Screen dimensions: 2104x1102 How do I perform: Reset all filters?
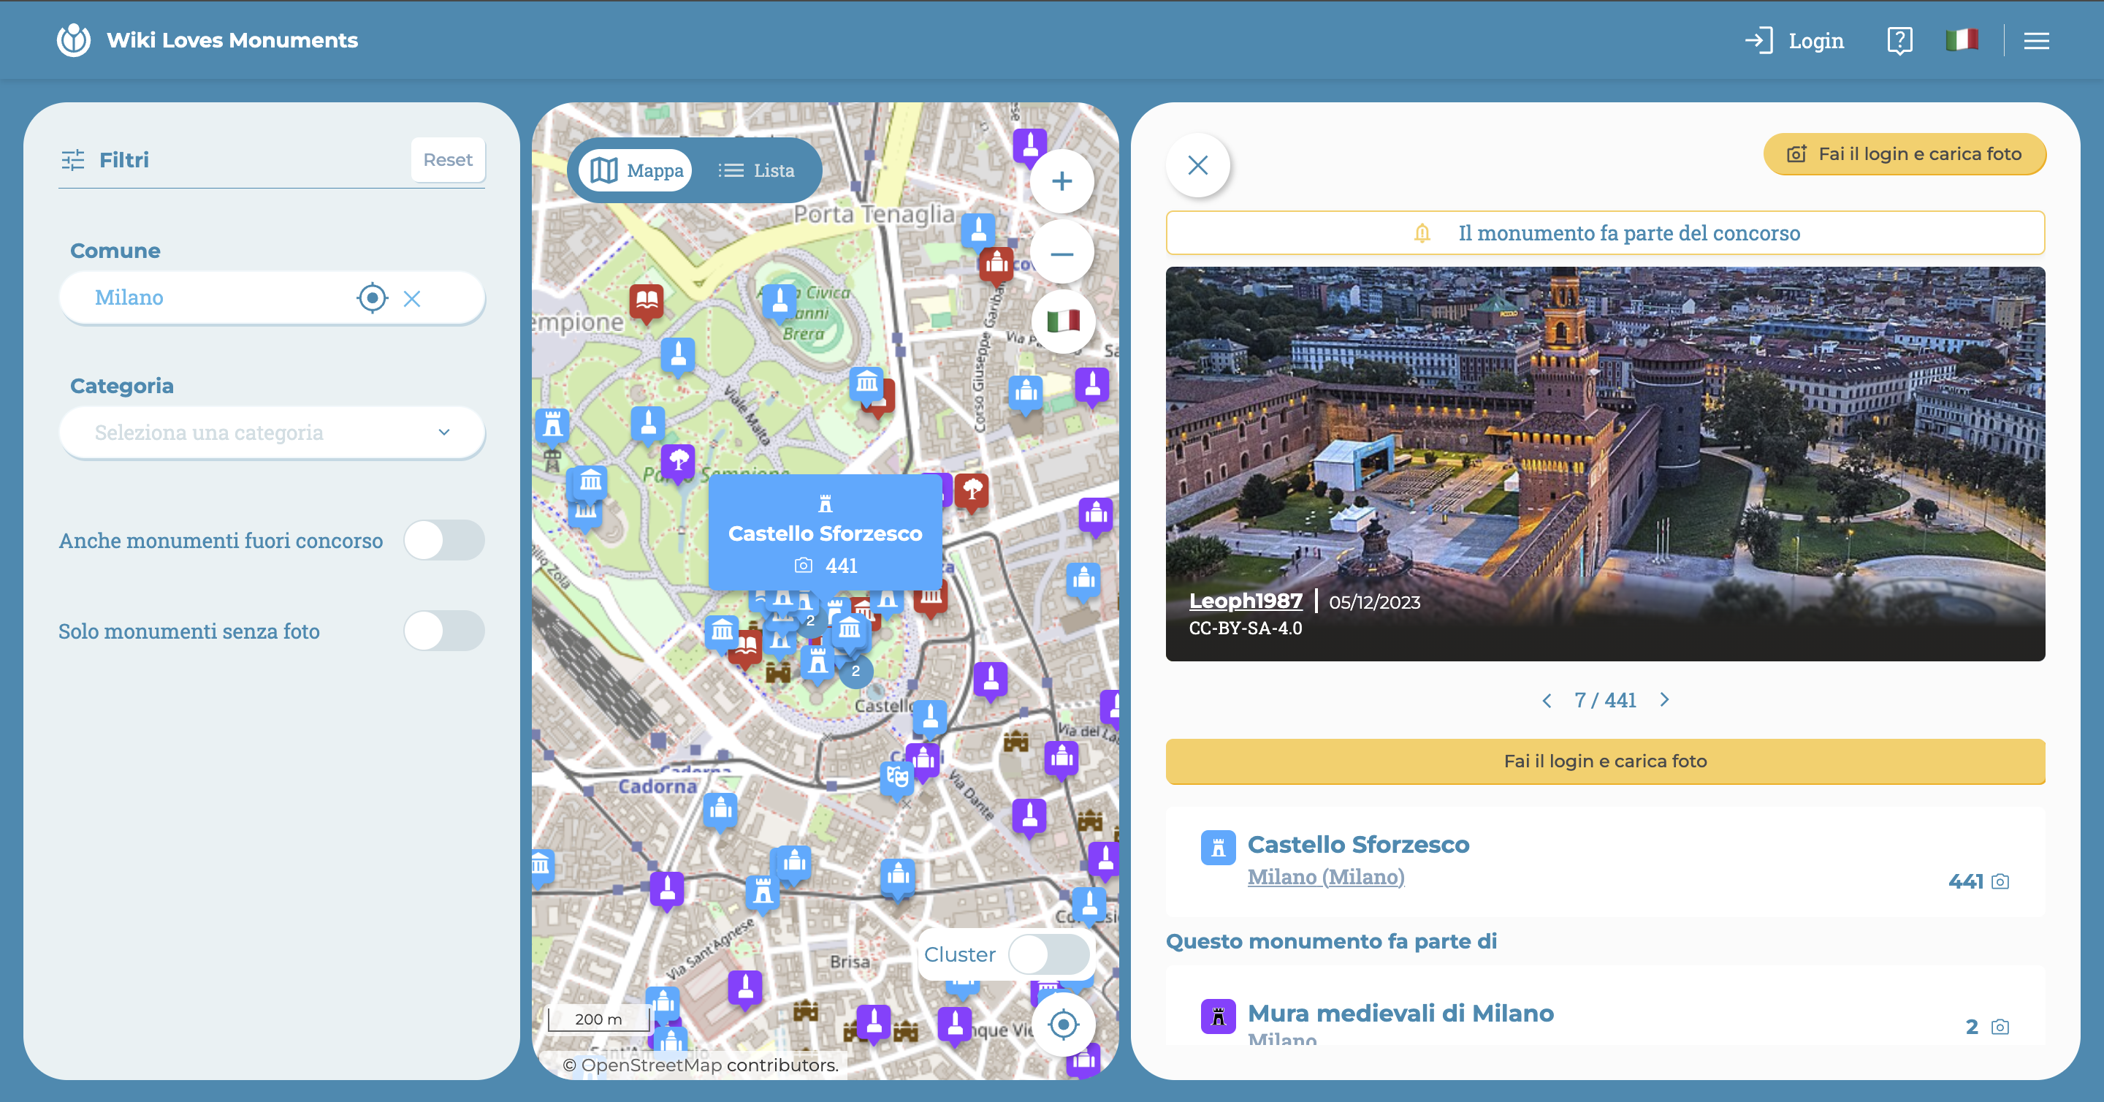[447, 160]
